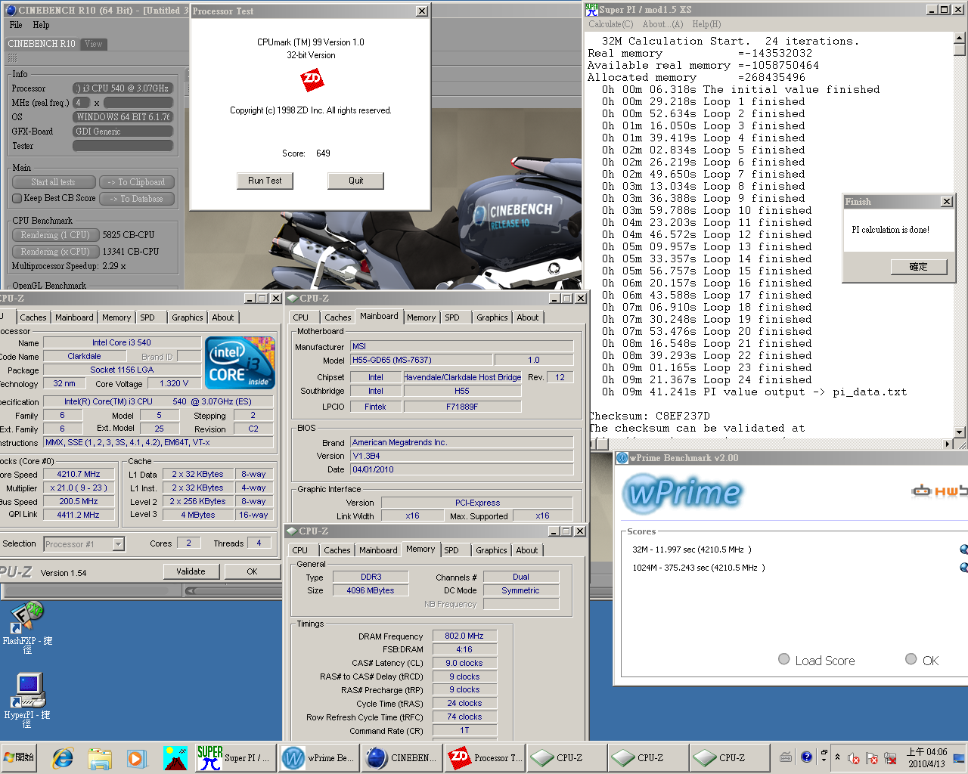Click Rendering (1 CPU) button
The image size is (968, 774).
coord(55,235)
